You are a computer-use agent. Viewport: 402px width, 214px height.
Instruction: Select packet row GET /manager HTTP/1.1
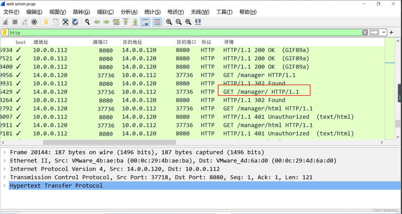click(x=192, y=75)
